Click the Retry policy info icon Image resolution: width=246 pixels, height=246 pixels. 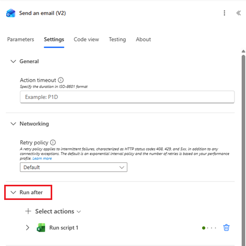[53, 142]
